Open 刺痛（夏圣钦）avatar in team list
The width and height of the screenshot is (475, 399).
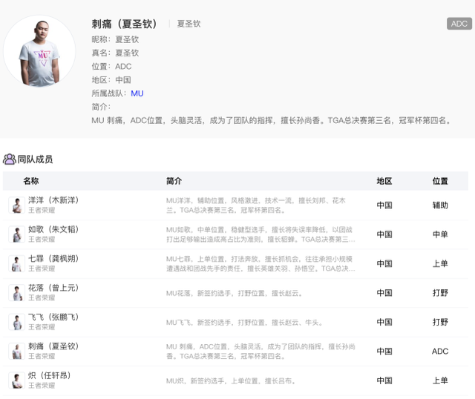coord(16,351)
